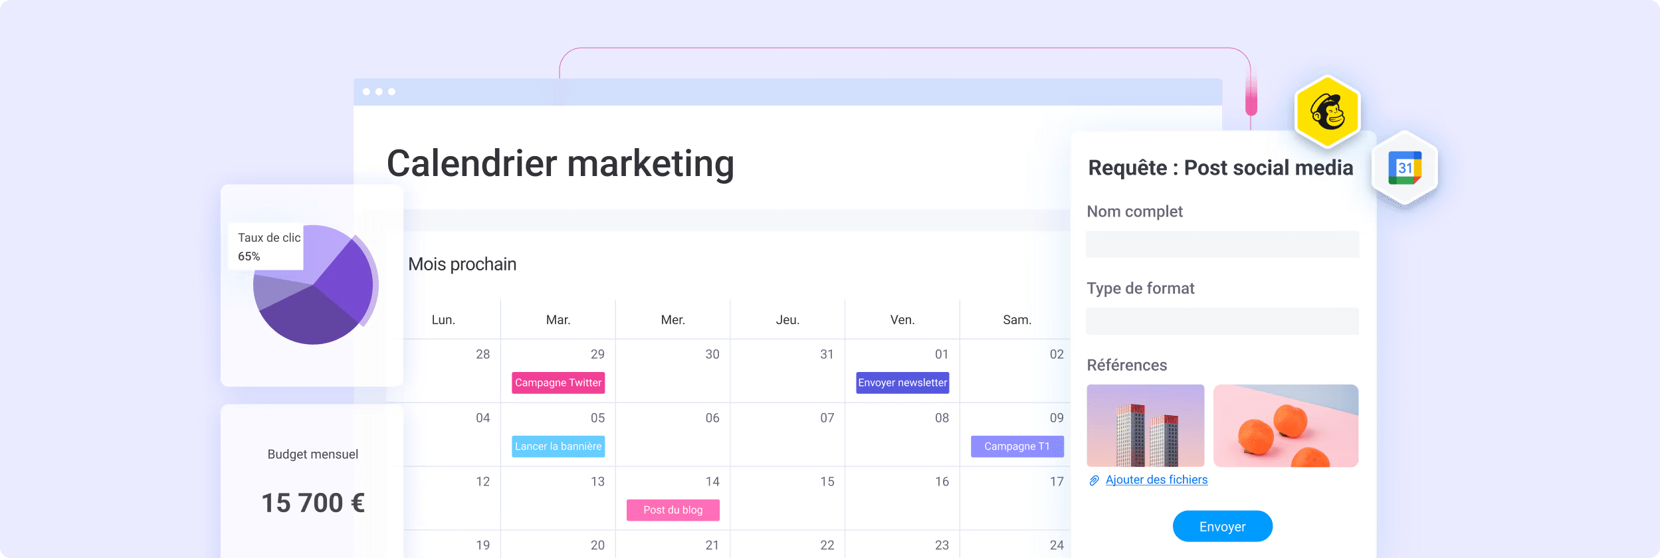Open the Google Calendar hexagon icon
The height and width of the screenshot is (558, 1660).
click(1405, 168)
